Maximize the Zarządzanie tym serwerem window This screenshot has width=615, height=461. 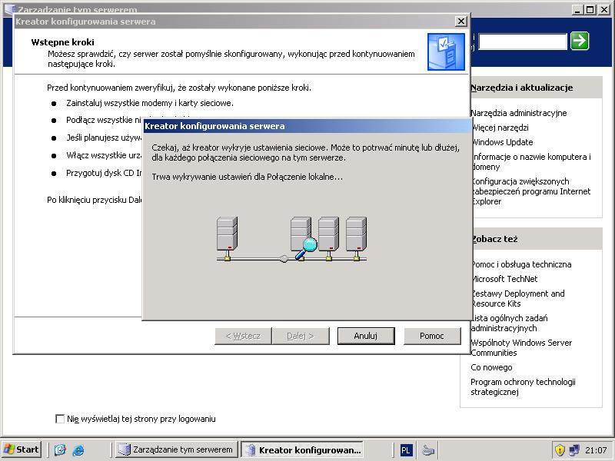(x=590, y=10)
